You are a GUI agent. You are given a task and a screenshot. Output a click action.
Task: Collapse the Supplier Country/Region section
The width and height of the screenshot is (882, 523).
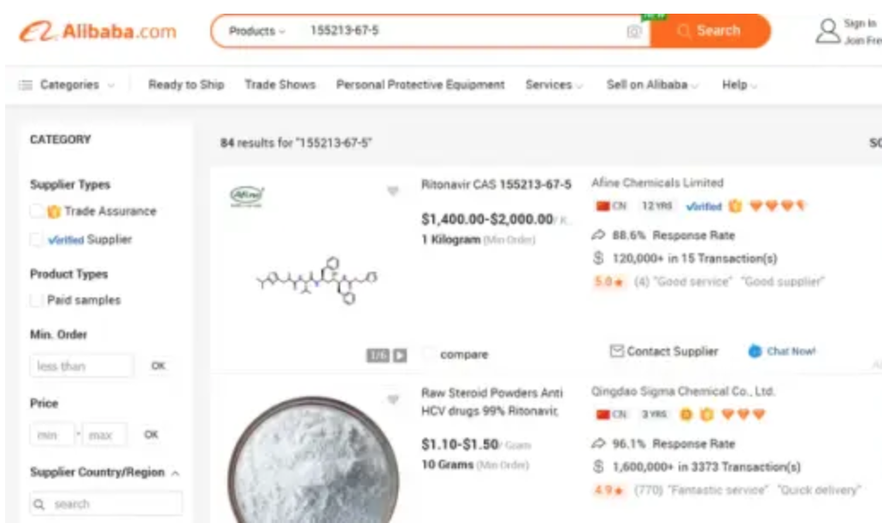coord(175,473)
